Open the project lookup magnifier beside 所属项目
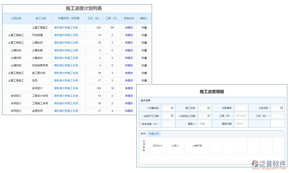Screen dimensions: 289x173 (x=172, y=108)
